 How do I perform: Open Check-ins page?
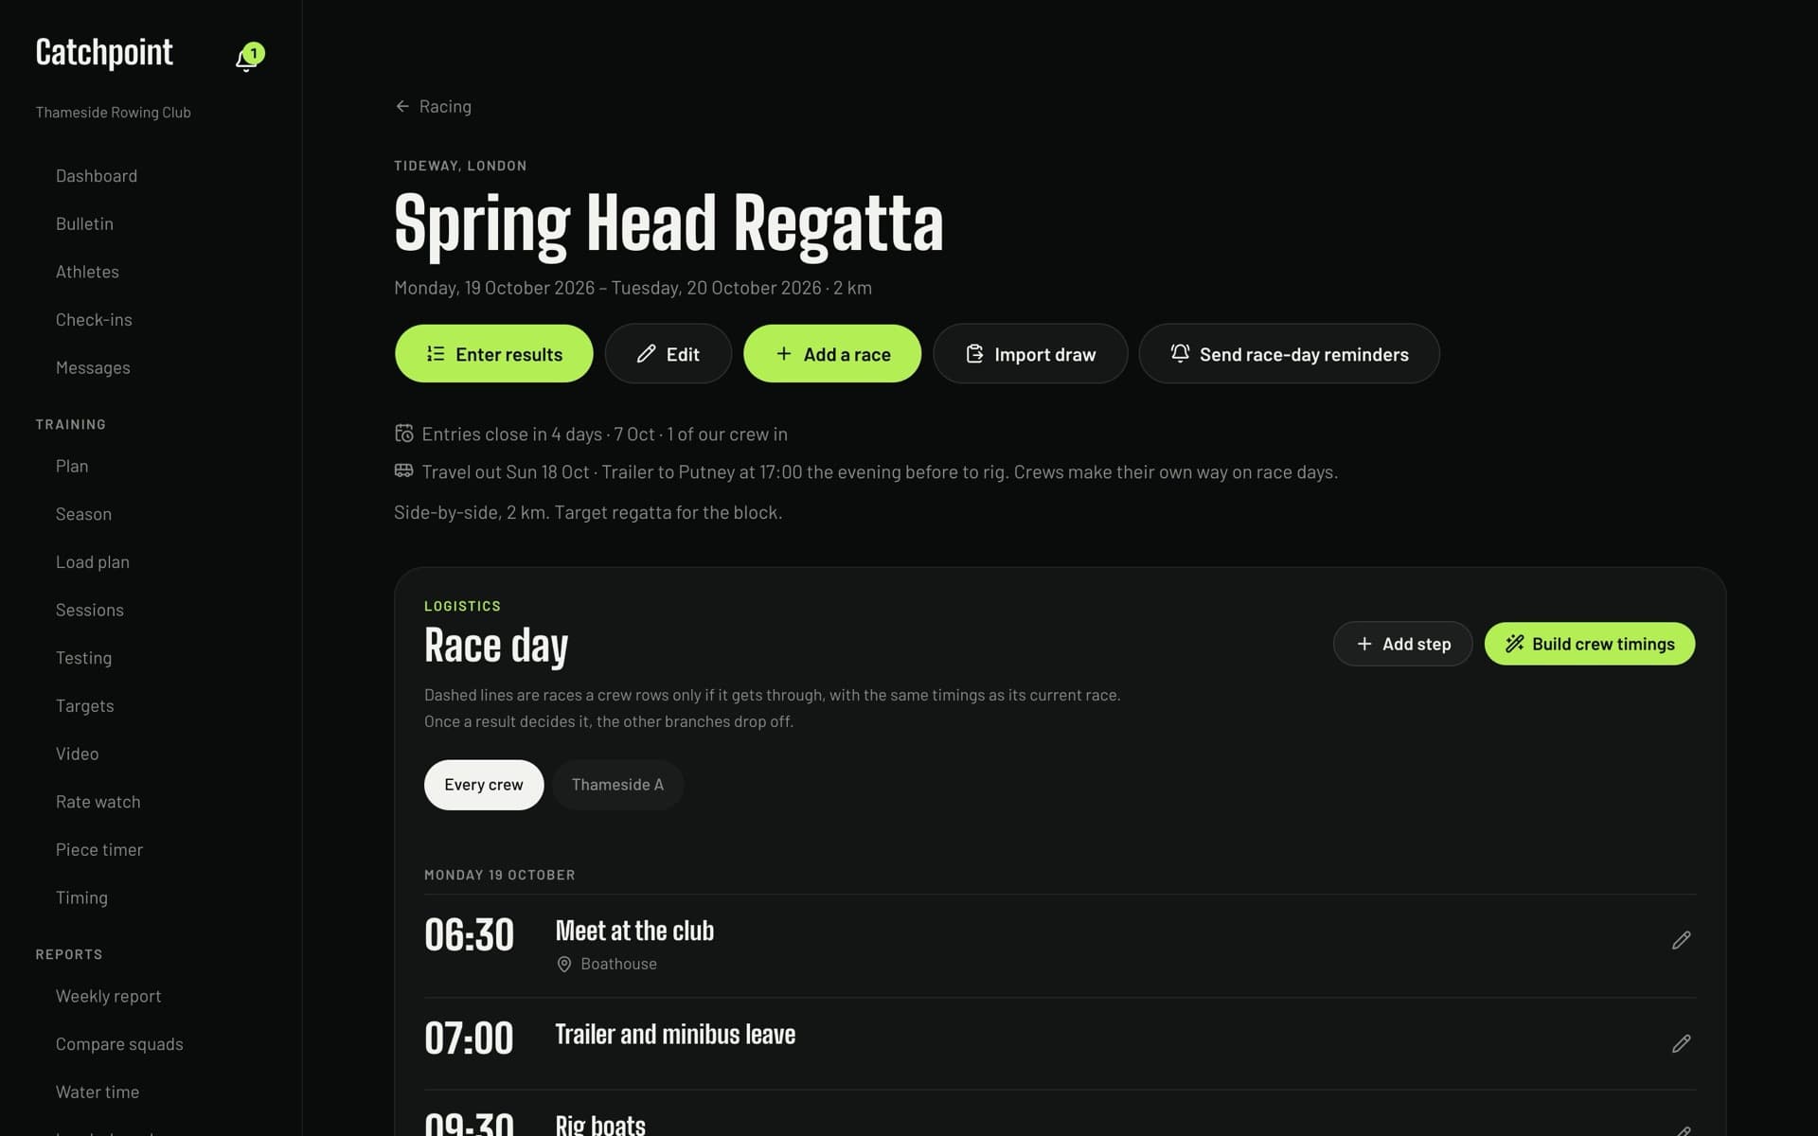tap(94, 320)
